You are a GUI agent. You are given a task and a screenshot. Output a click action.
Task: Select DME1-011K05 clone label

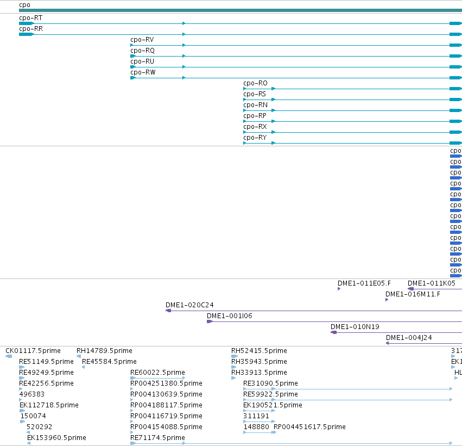click(x=432, y=283)
